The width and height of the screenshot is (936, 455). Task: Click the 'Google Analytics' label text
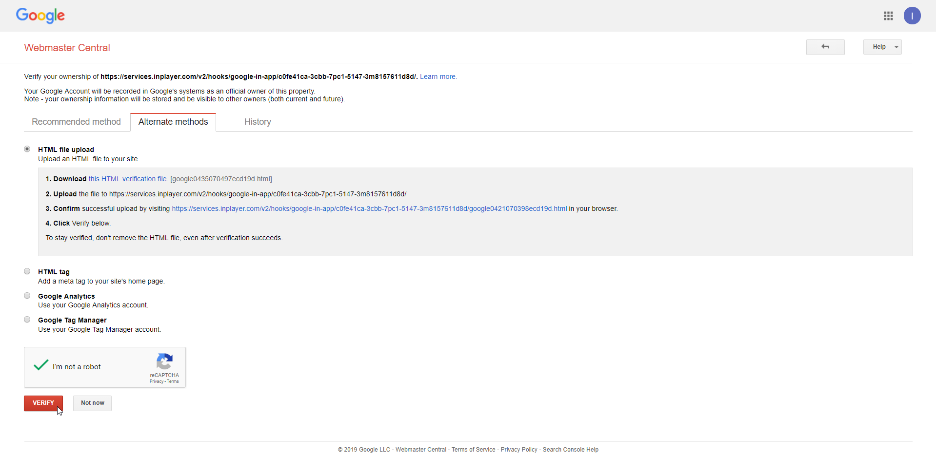[66, 296]
